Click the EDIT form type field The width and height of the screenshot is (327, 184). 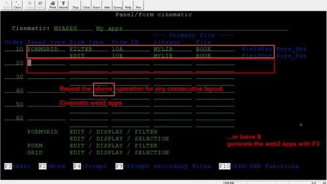(x=88, y=56)
